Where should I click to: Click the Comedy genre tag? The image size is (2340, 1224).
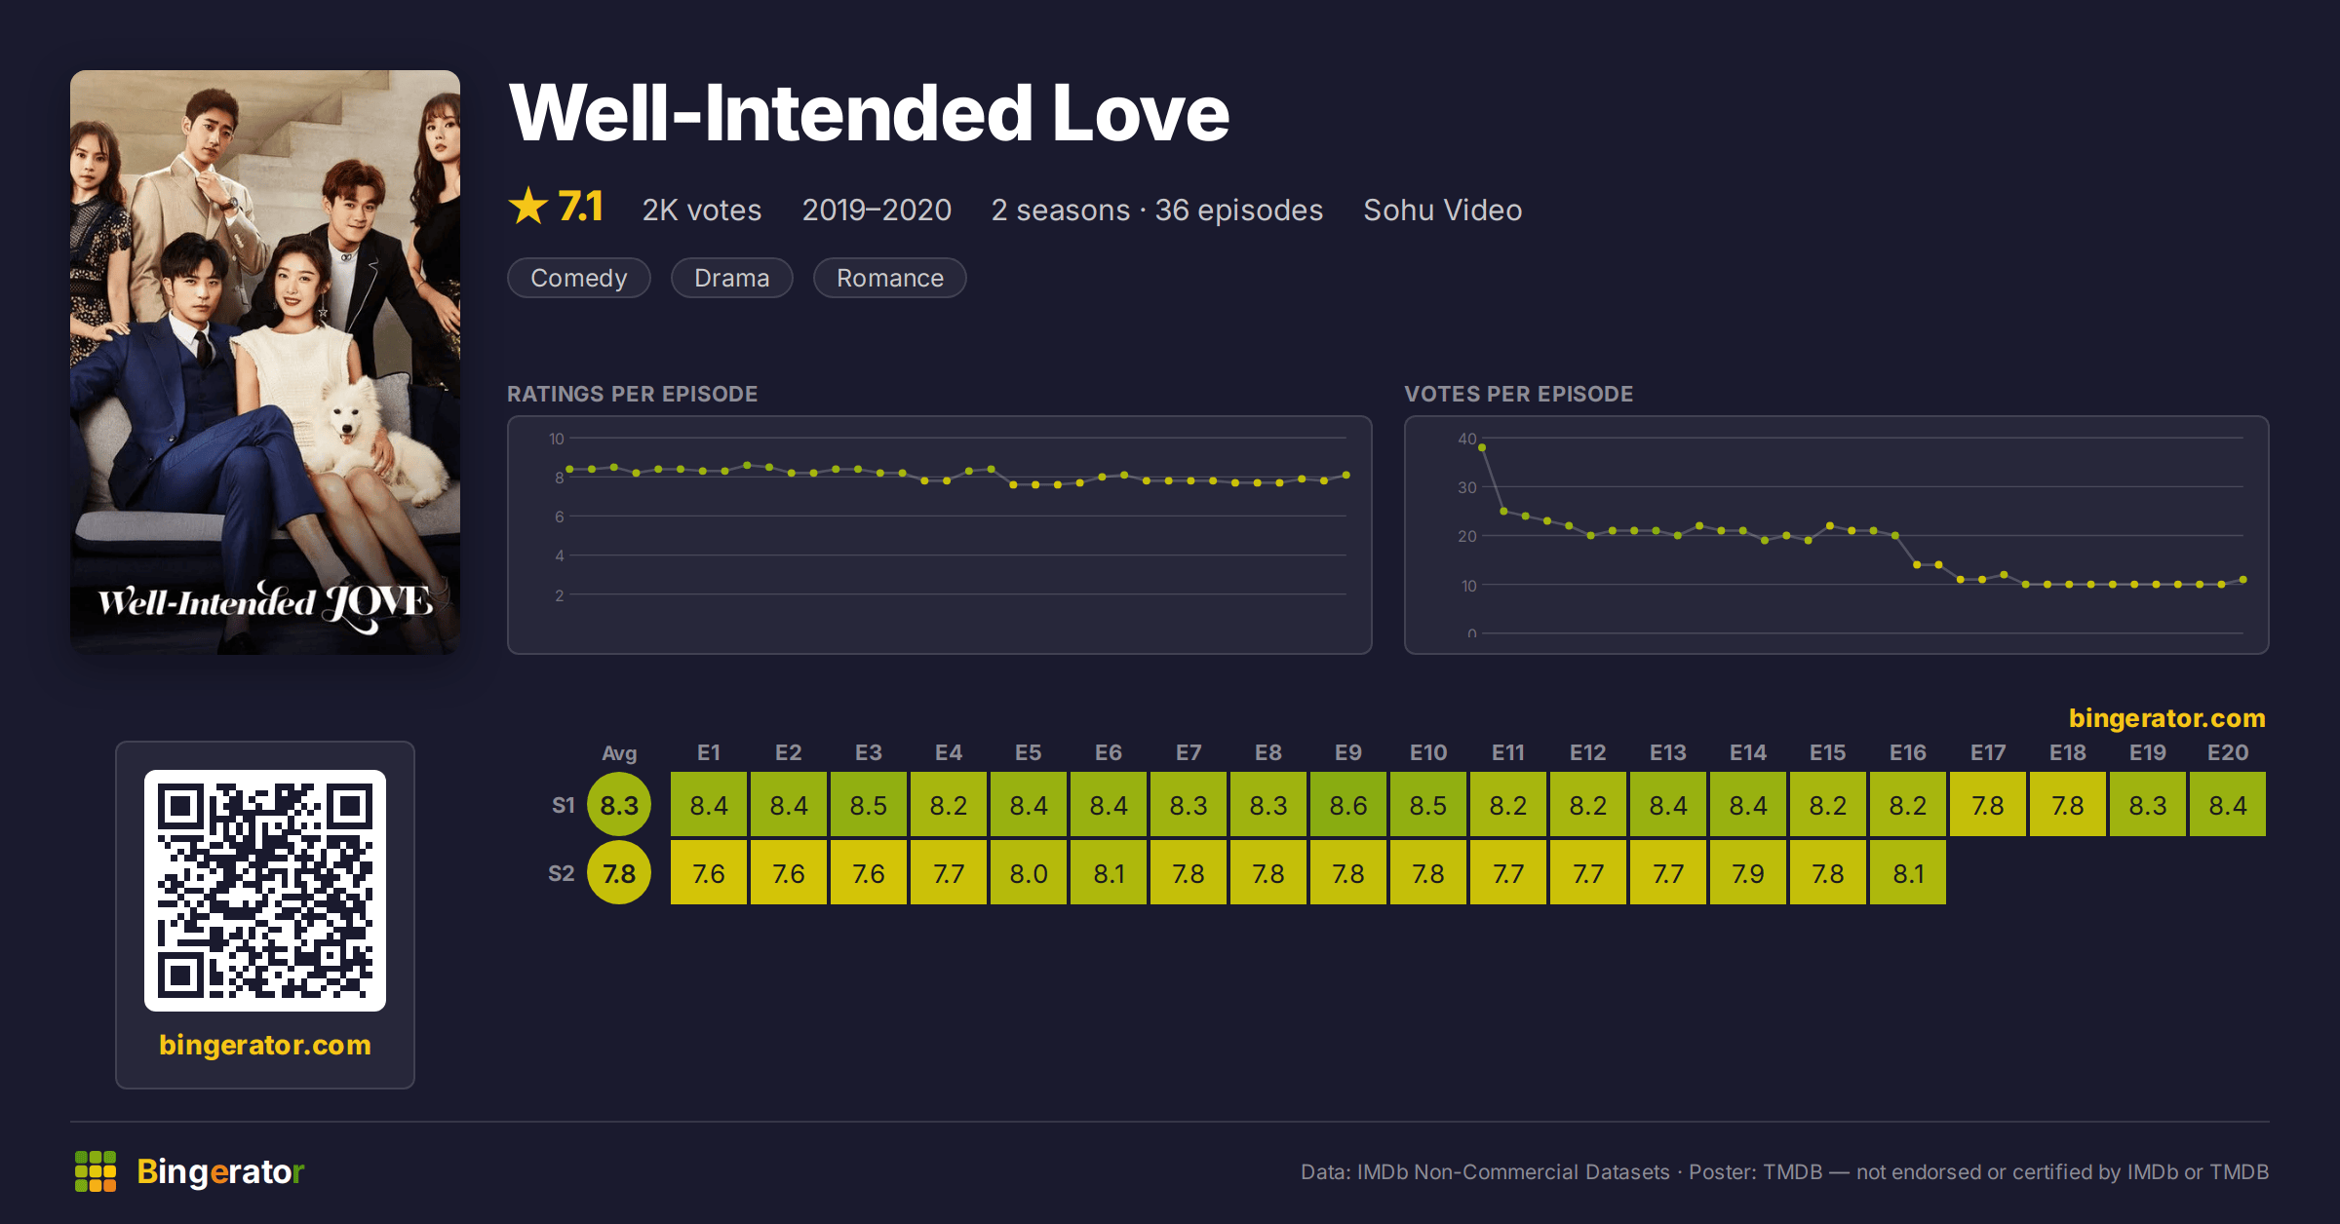pos(579,278)
